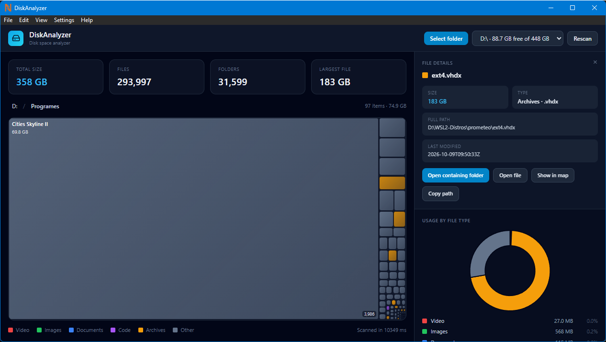This screenshot has height=342, width=606.
Task: Click the blue Documents legend swatch
Action: click(x=71, y=330)
